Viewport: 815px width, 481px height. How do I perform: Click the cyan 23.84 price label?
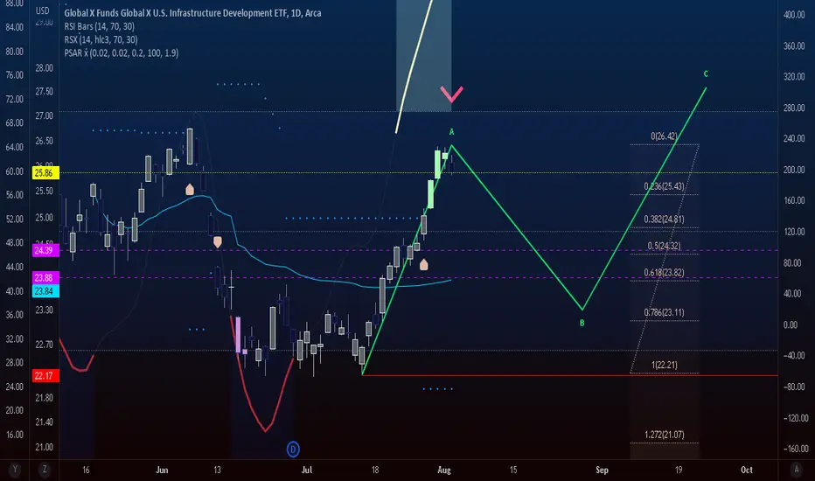click(x=45, y=291)
